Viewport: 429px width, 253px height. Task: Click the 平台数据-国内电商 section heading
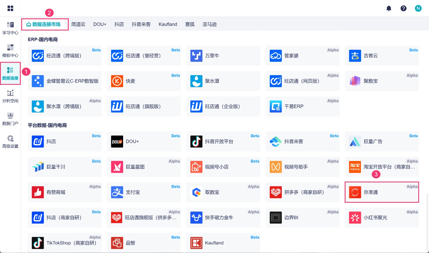pos(47,125)
